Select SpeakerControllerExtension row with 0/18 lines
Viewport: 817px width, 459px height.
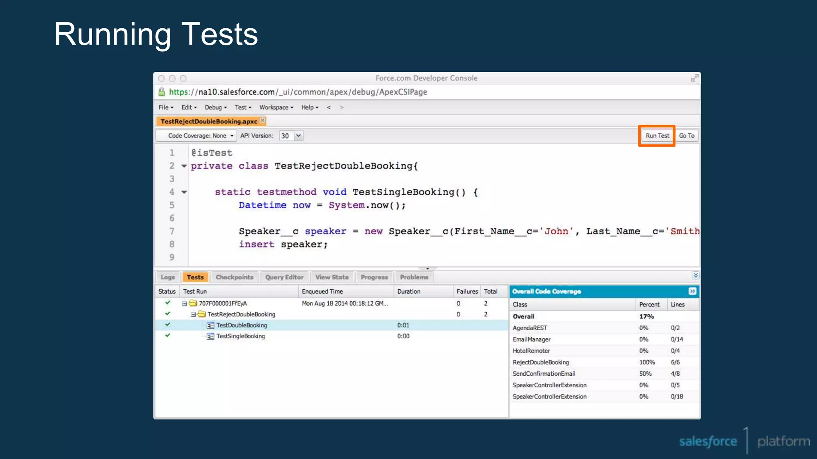(604, 396)
